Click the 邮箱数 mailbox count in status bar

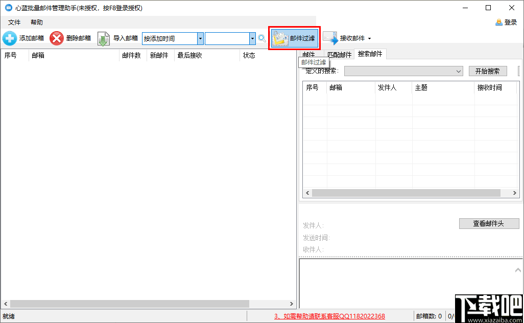pyautogui.click(x=429, y=316)
